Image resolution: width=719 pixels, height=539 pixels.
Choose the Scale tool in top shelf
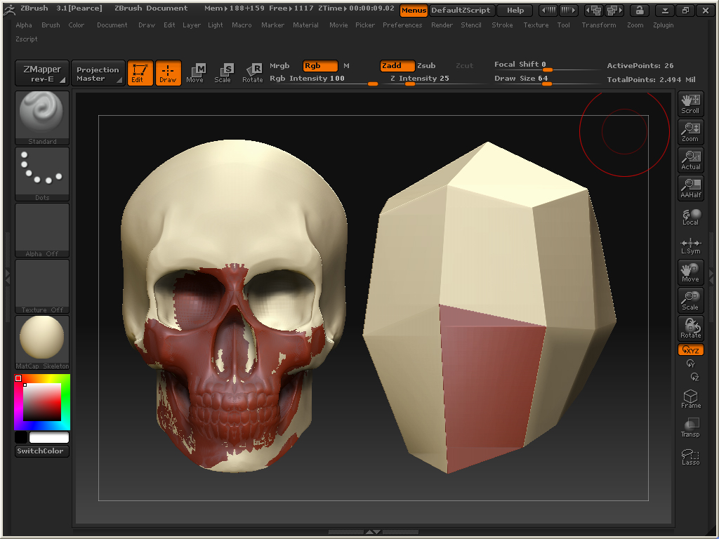click(223, 72)
